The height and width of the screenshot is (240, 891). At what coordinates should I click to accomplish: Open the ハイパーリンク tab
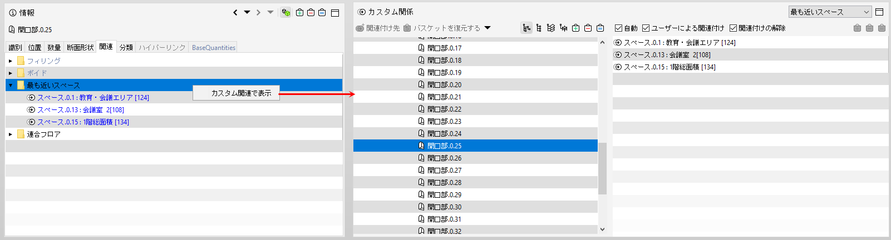[162, 47]
